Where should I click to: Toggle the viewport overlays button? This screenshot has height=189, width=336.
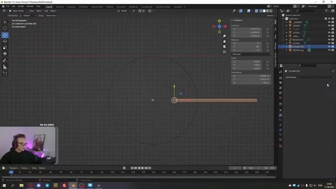[248, 10]
